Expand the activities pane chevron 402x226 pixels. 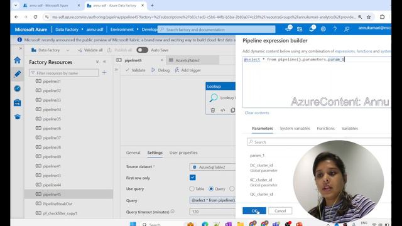[116, 70]
